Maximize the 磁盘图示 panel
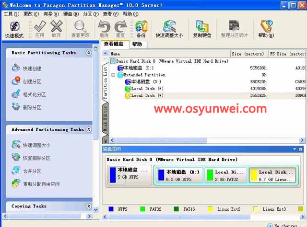The width and height of the screenshot is (307, 227). (300, 149)
